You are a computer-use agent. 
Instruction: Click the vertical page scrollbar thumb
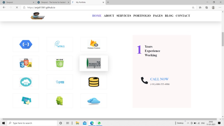[223, 39]
